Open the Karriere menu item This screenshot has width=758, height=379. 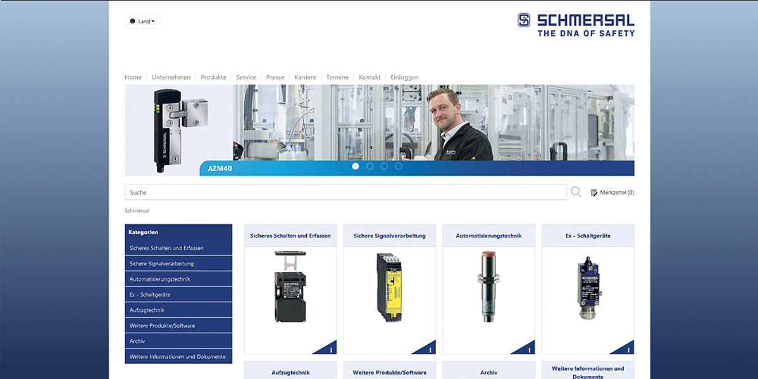coord(305,77)
